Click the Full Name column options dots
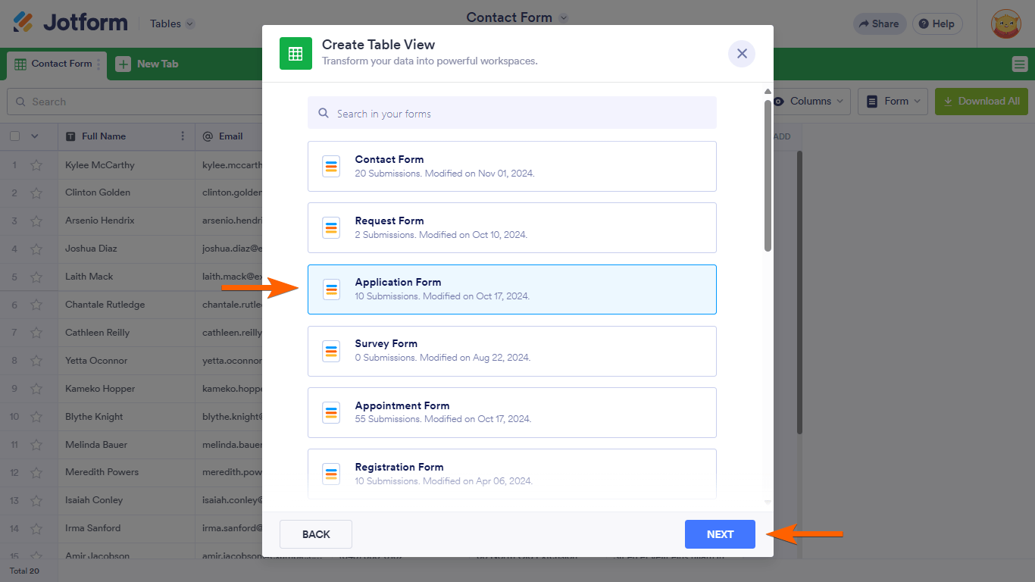1035x582 pixels. 183,136
